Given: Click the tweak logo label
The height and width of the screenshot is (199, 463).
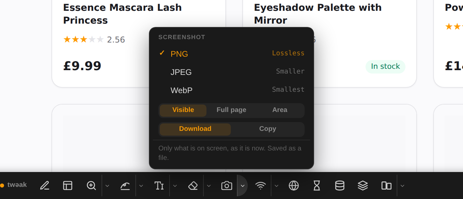Looking at the screenshot, I should [17, 185].
